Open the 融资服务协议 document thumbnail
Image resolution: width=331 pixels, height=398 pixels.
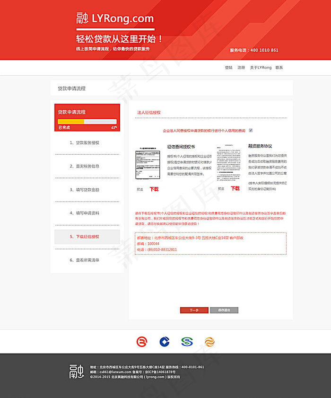[x=229, y=163]
